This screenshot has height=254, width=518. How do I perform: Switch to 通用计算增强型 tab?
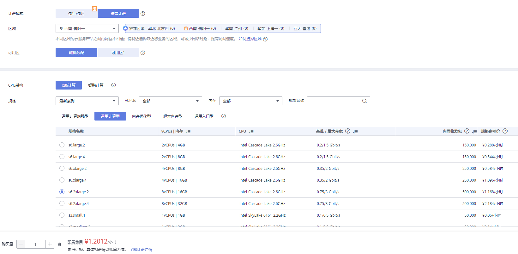(75, 116)
